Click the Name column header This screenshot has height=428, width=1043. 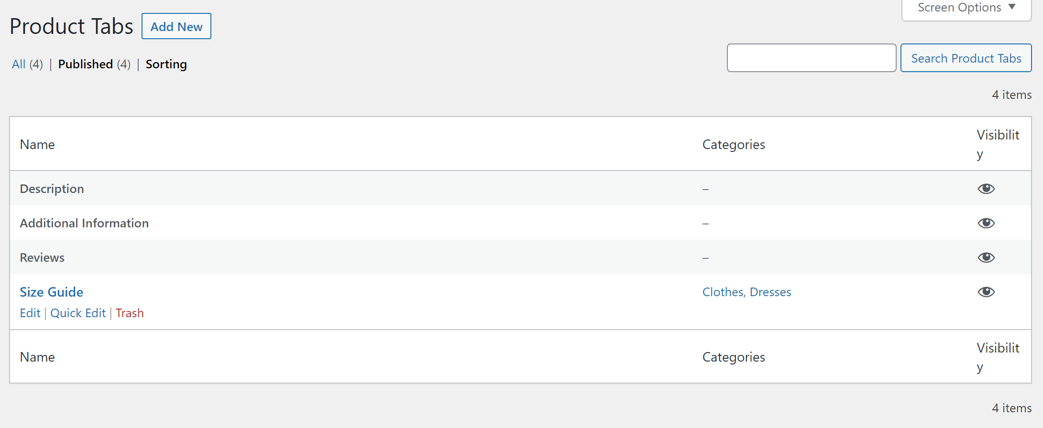tap(37, 144)
